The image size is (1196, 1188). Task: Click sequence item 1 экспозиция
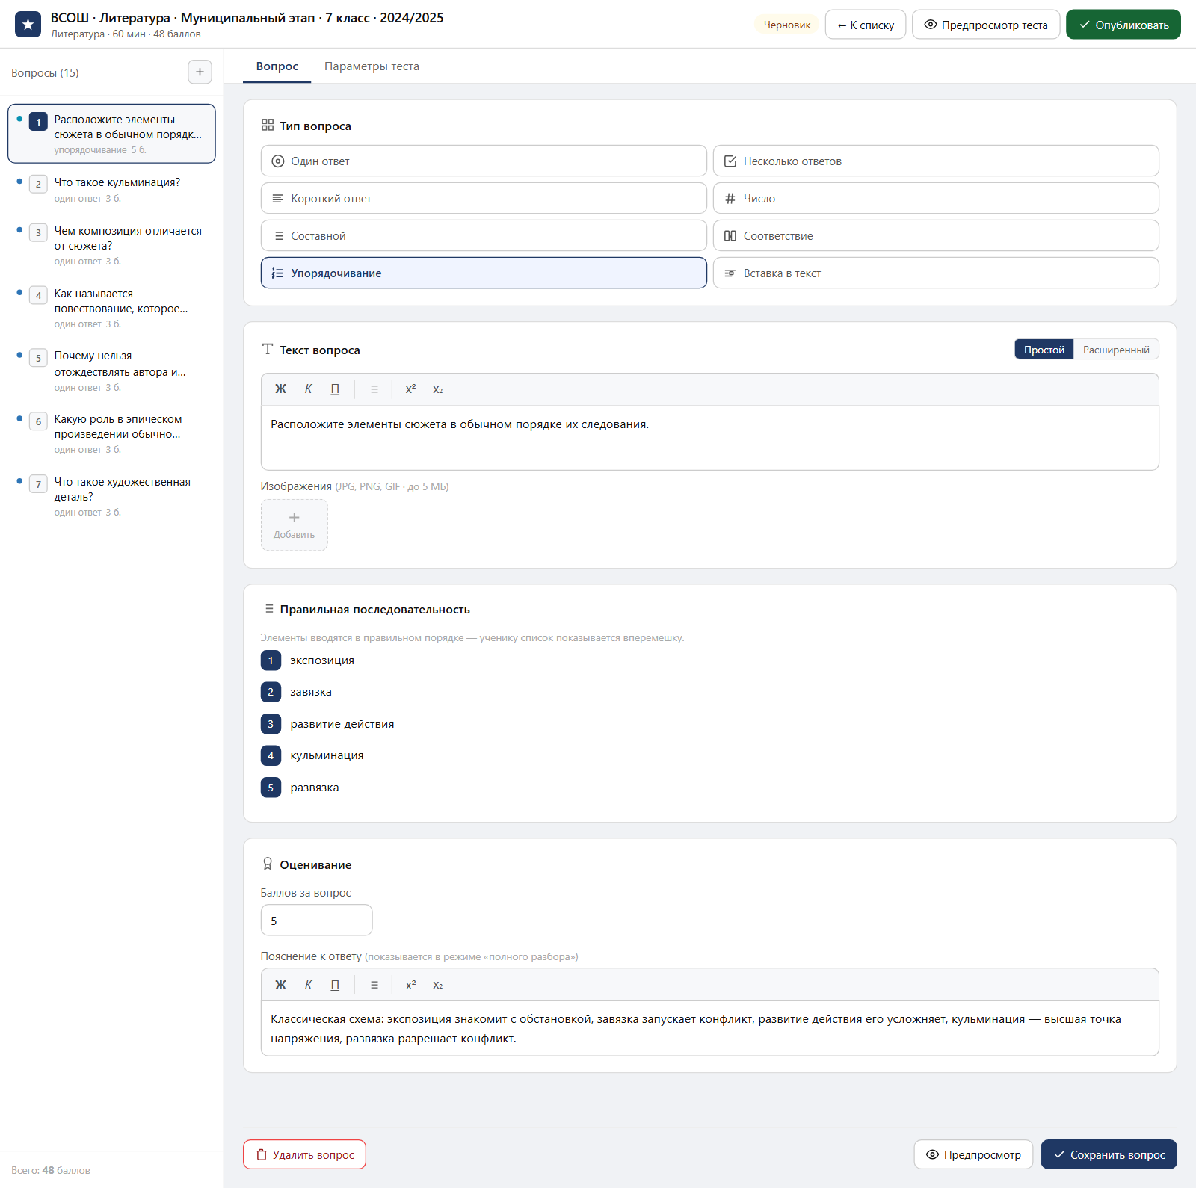(x=322, y=660)
